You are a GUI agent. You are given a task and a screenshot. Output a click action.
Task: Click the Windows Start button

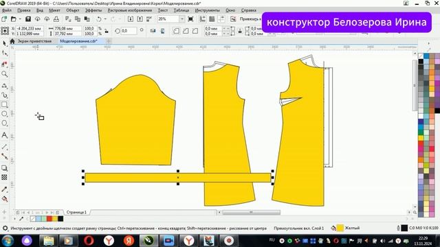tap(8, 241)
